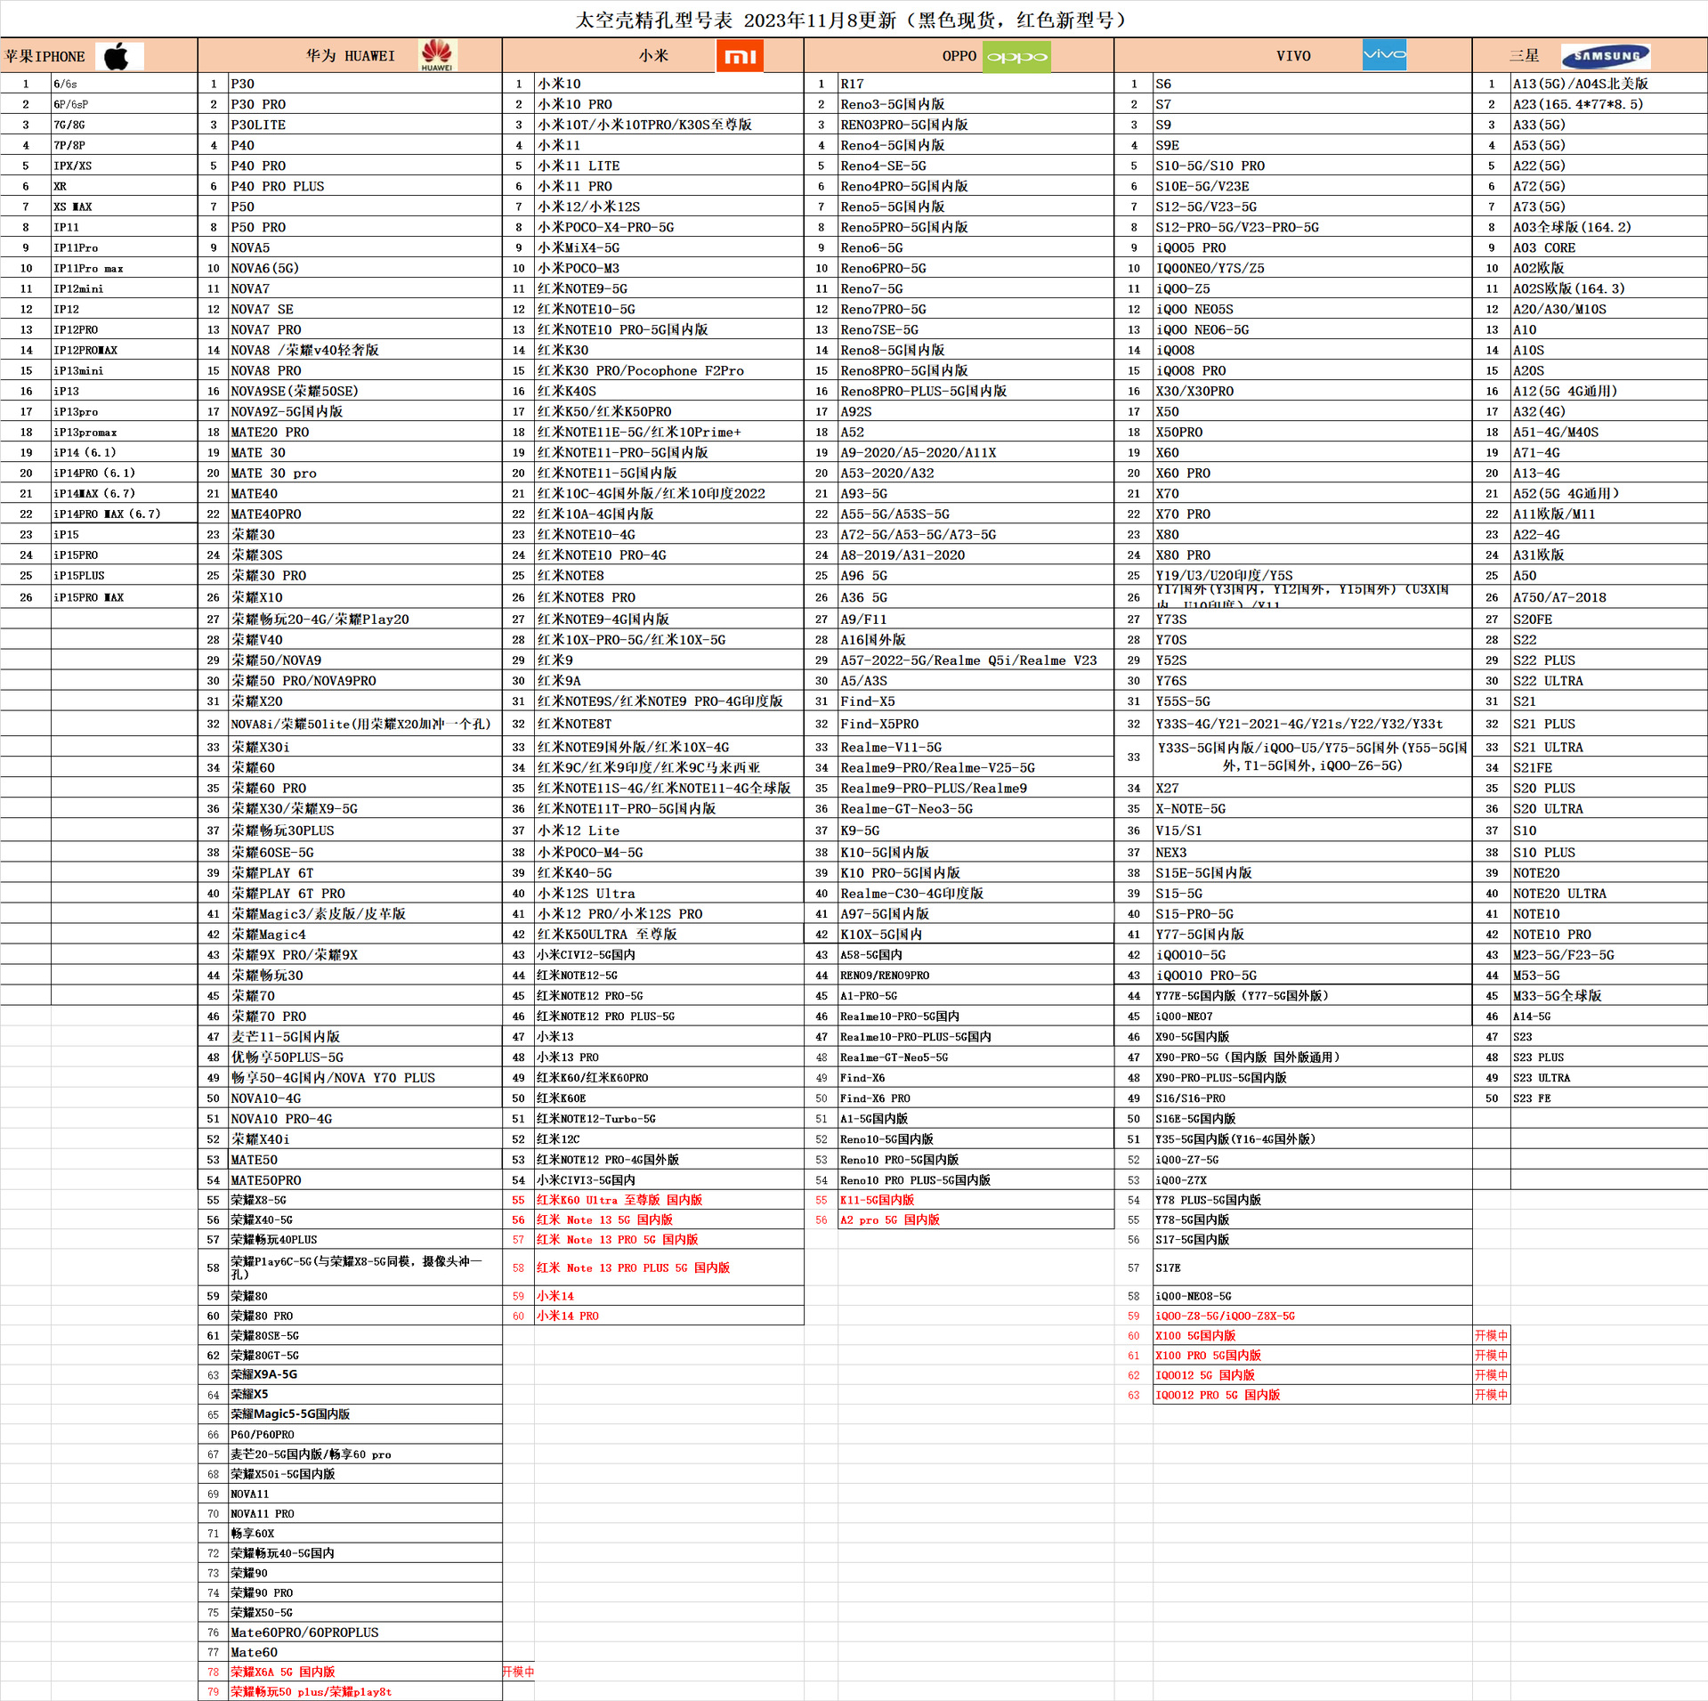Image resolution: width=1708 pixels, height=1701 pixels.
Task: Click '开模中' beside IQOO12 PRO 5G 国内版
Action: coord(1492,1394)
